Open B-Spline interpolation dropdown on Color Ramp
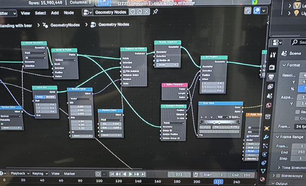Image resolution: width=306 pixels, height=186 pixels. tap(234, 117)
